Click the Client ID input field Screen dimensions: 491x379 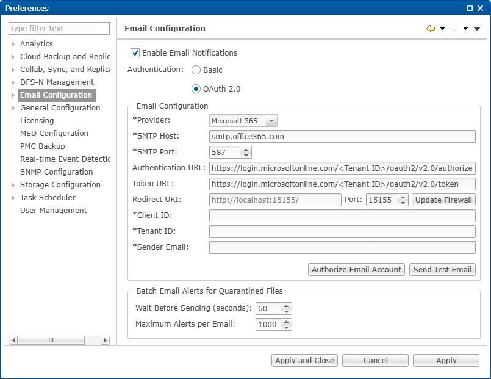click(342, 215)
